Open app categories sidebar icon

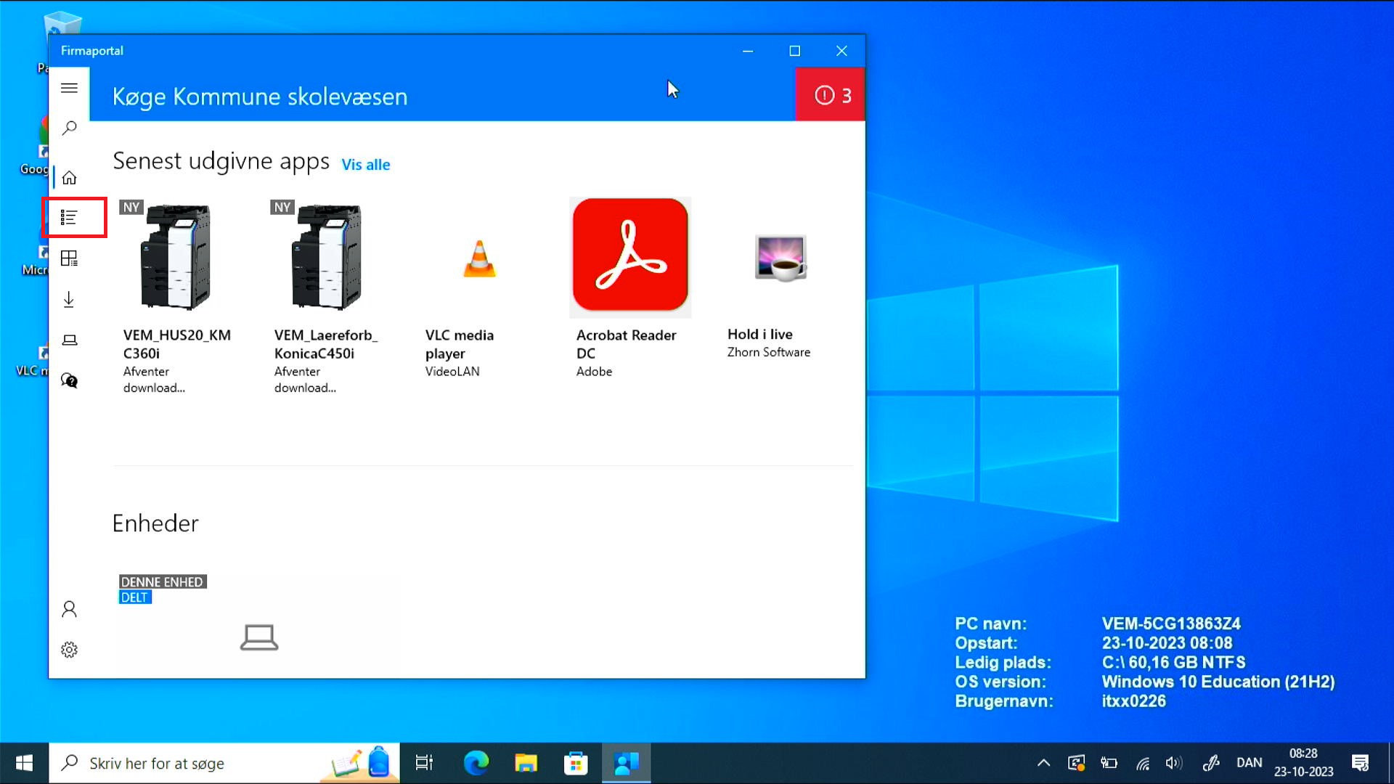(69, 258)
